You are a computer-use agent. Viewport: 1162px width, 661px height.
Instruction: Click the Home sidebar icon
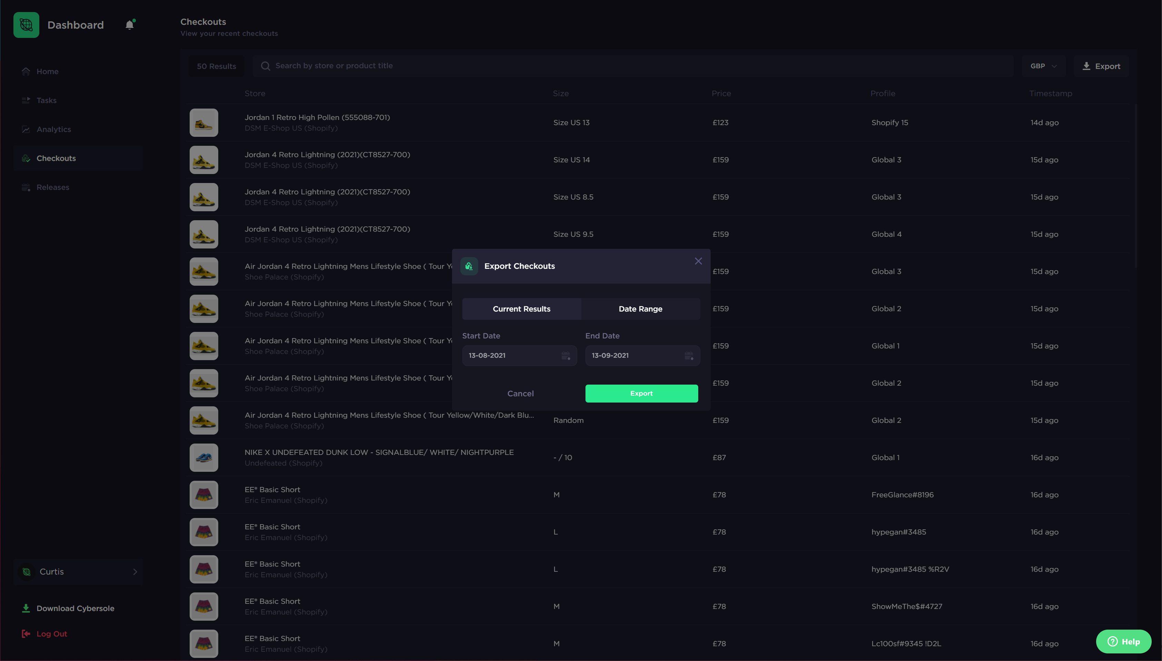26,71
